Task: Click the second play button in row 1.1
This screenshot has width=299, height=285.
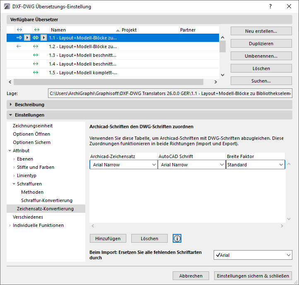Action: (43, 38)
